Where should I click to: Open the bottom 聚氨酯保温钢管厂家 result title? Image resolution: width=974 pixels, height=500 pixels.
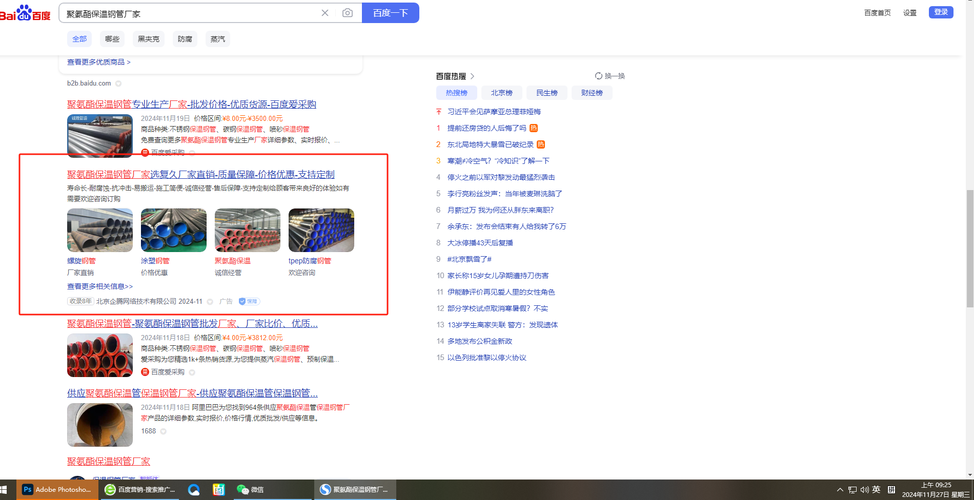[x=109, y=462]
